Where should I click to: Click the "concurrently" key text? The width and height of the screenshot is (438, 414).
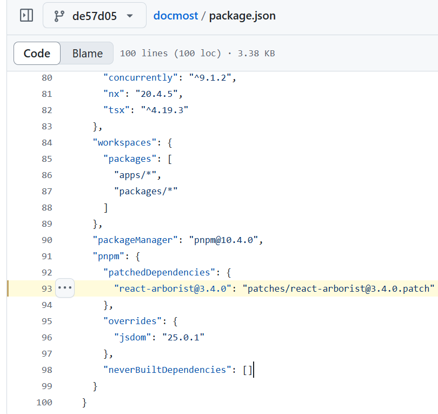click(141, 78)
